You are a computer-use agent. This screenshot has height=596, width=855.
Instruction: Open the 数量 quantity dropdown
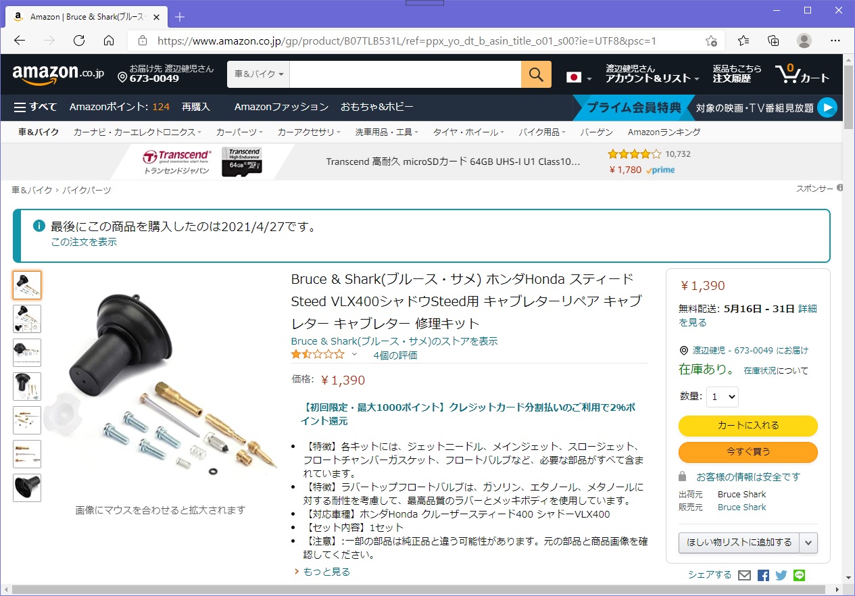[722, 397]
